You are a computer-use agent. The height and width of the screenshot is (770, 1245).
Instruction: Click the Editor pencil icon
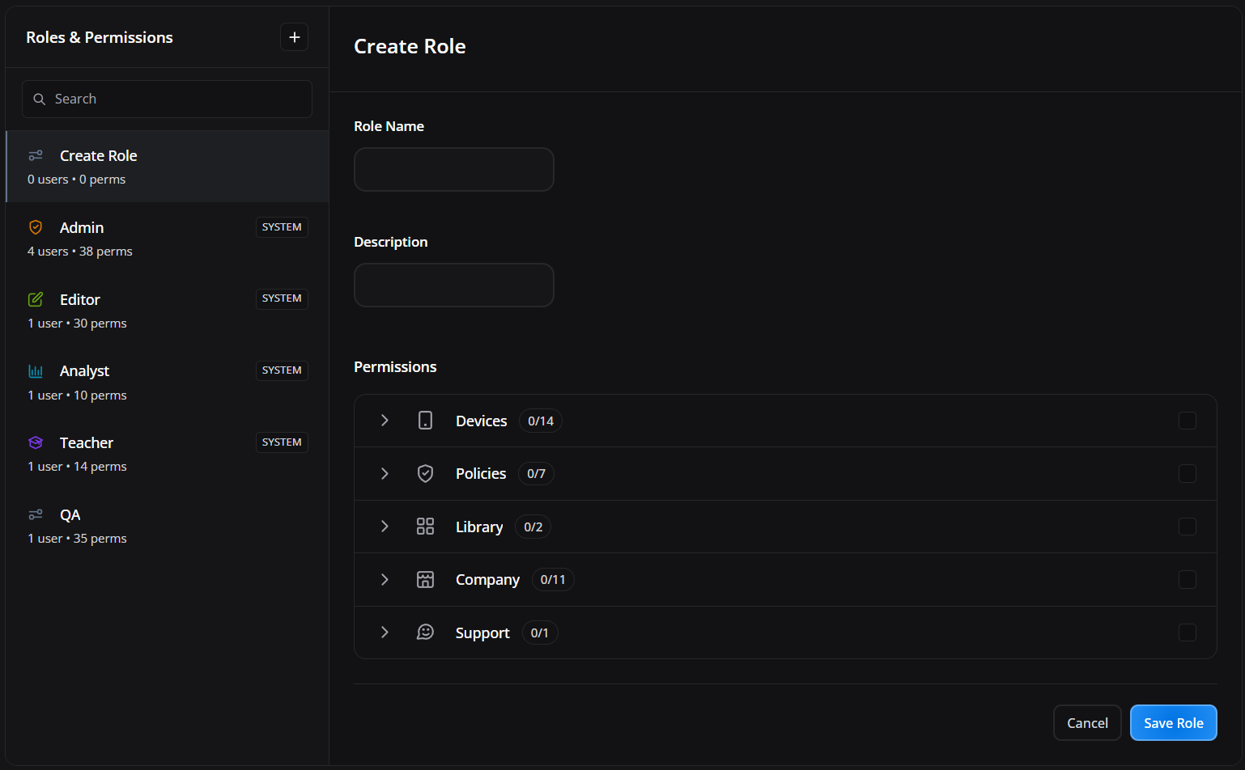pos(36,299)
